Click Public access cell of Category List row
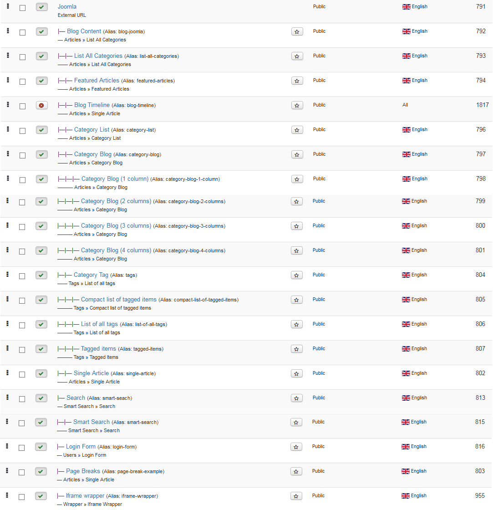The height and width of the screenshot is (510, 493). coord(320,129)
